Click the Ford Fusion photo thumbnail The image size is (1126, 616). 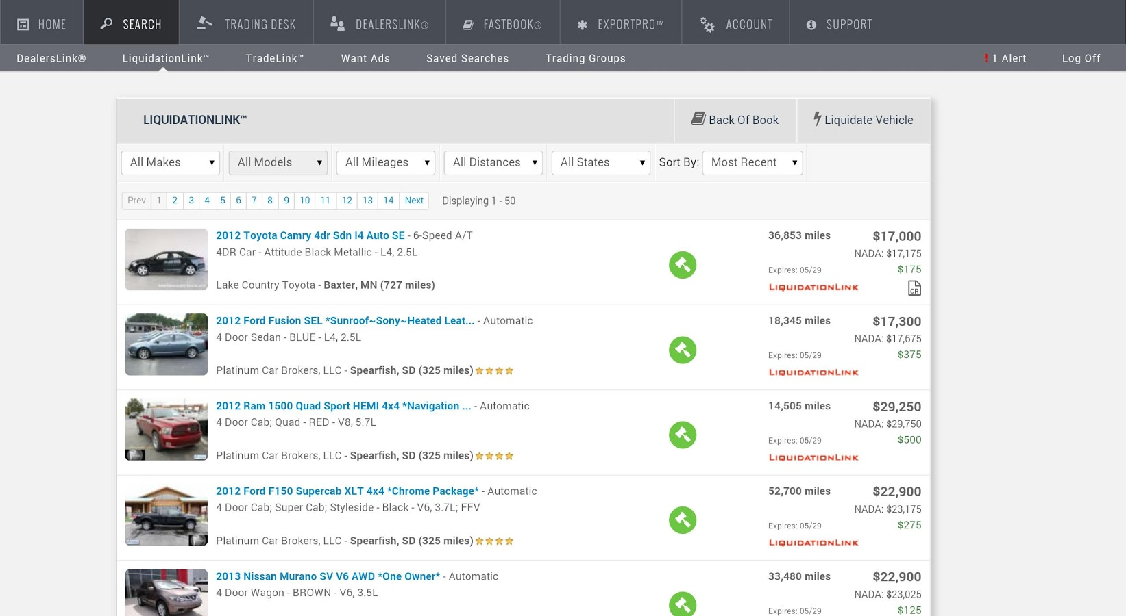pos(166,344)
